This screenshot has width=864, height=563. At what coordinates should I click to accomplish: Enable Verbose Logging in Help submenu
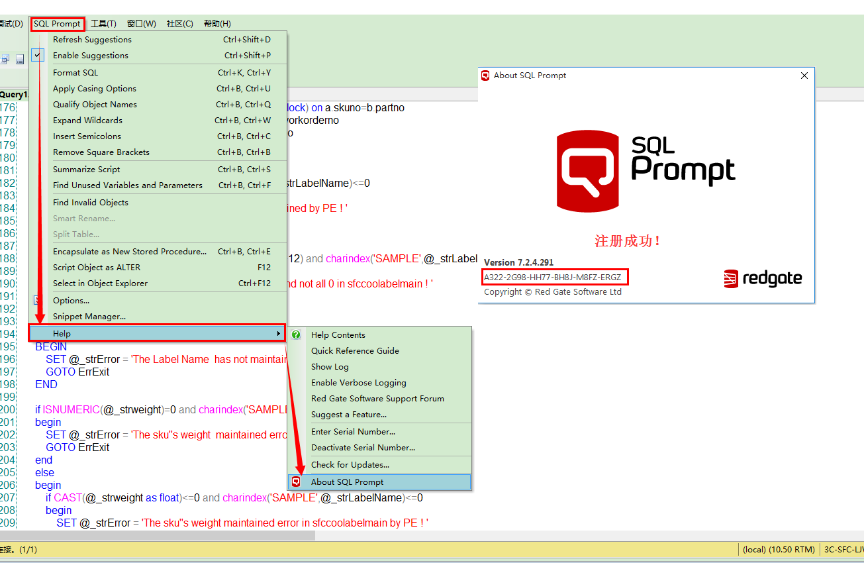[358, 382]
